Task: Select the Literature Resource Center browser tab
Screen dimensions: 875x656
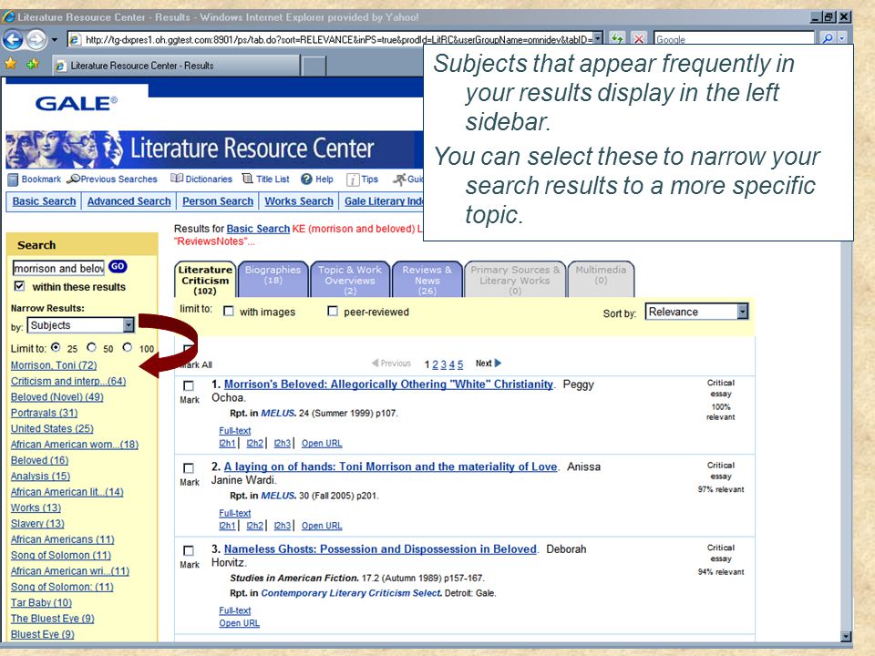Action: click(176, 66)
